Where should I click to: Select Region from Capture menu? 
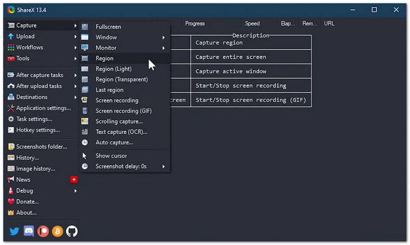coord(125,58)
